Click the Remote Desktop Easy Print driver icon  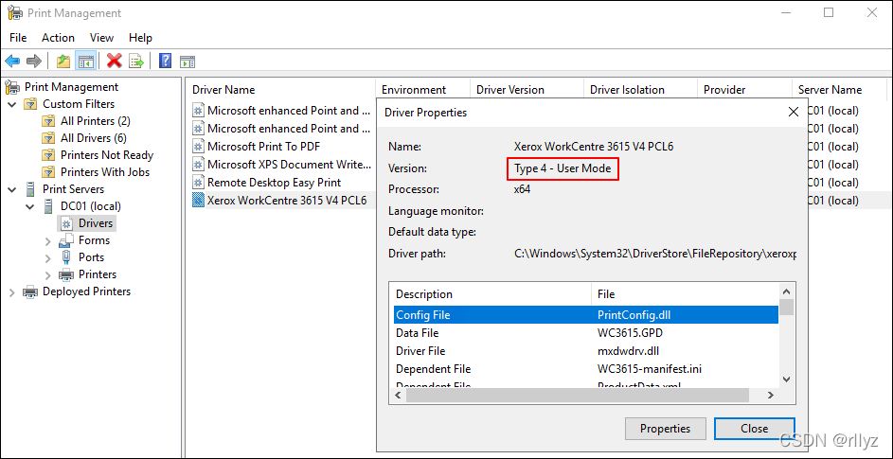198,183
